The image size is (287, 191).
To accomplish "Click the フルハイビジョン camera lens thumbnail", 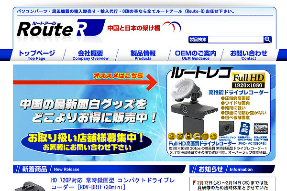I will tap(226, 128).
